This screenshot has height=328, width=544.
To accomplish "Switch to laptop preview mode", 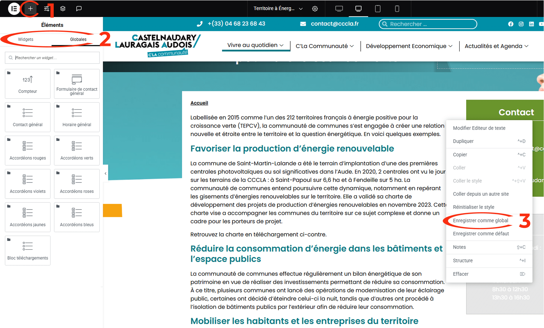I will click(x=358, y=9).
